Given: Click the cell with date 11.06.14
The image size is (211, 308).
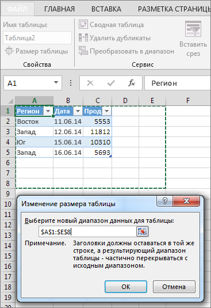Looking at the screenshot, I should coord(68,121).
